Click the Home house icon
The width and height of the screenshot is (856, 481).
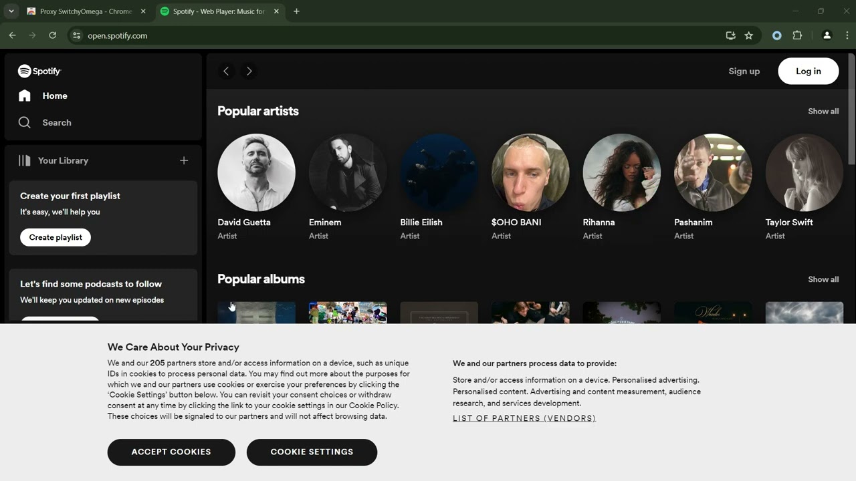pyautogui.click(x=25, y=96)
